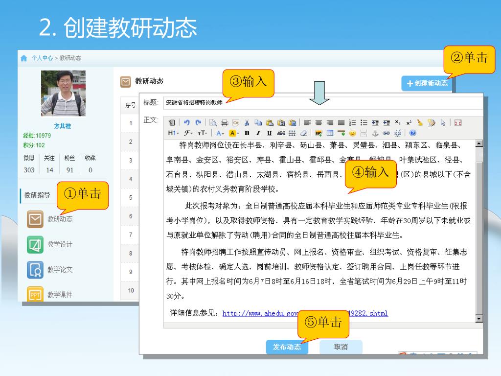501x376 pixels.
Task: Open the font size dropdown
Action: (x=202, y=133)
